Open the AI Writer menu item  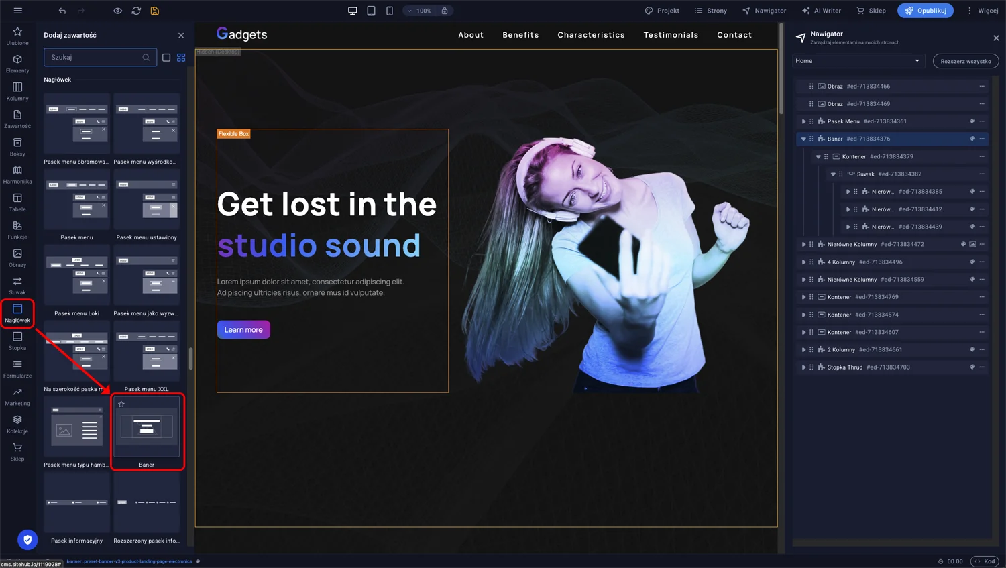tap(821, 11)
